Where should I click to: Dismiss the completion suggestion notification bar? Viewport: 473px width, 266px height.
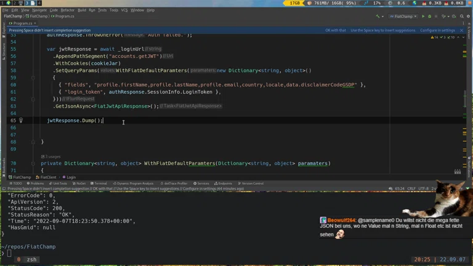[x=461, y=30]
